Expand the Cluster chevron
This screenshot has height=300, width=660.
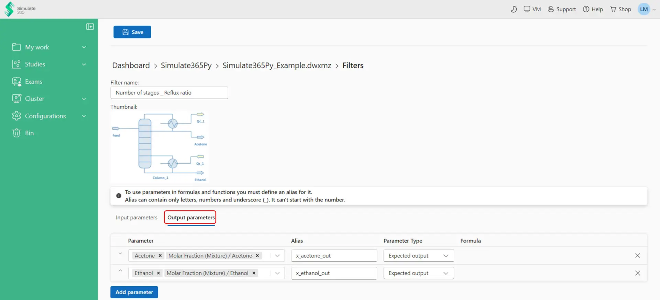[x=84, y=99]
